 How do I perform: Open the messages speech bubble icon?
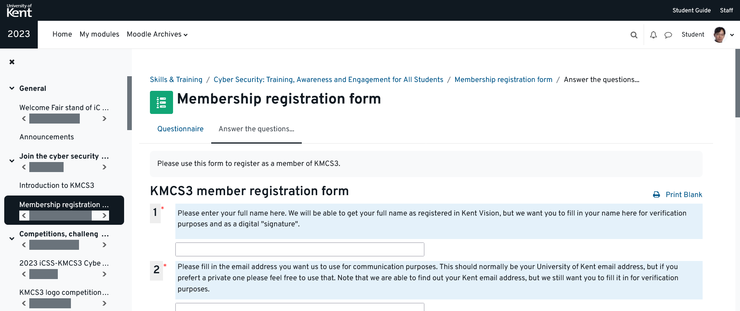click(x=668, y=35)
